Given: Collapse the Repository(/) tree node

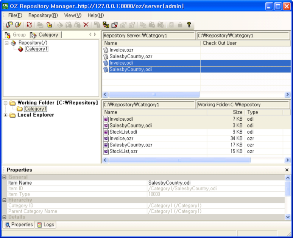Looking at the screenshot, I should tap(6, 43).
